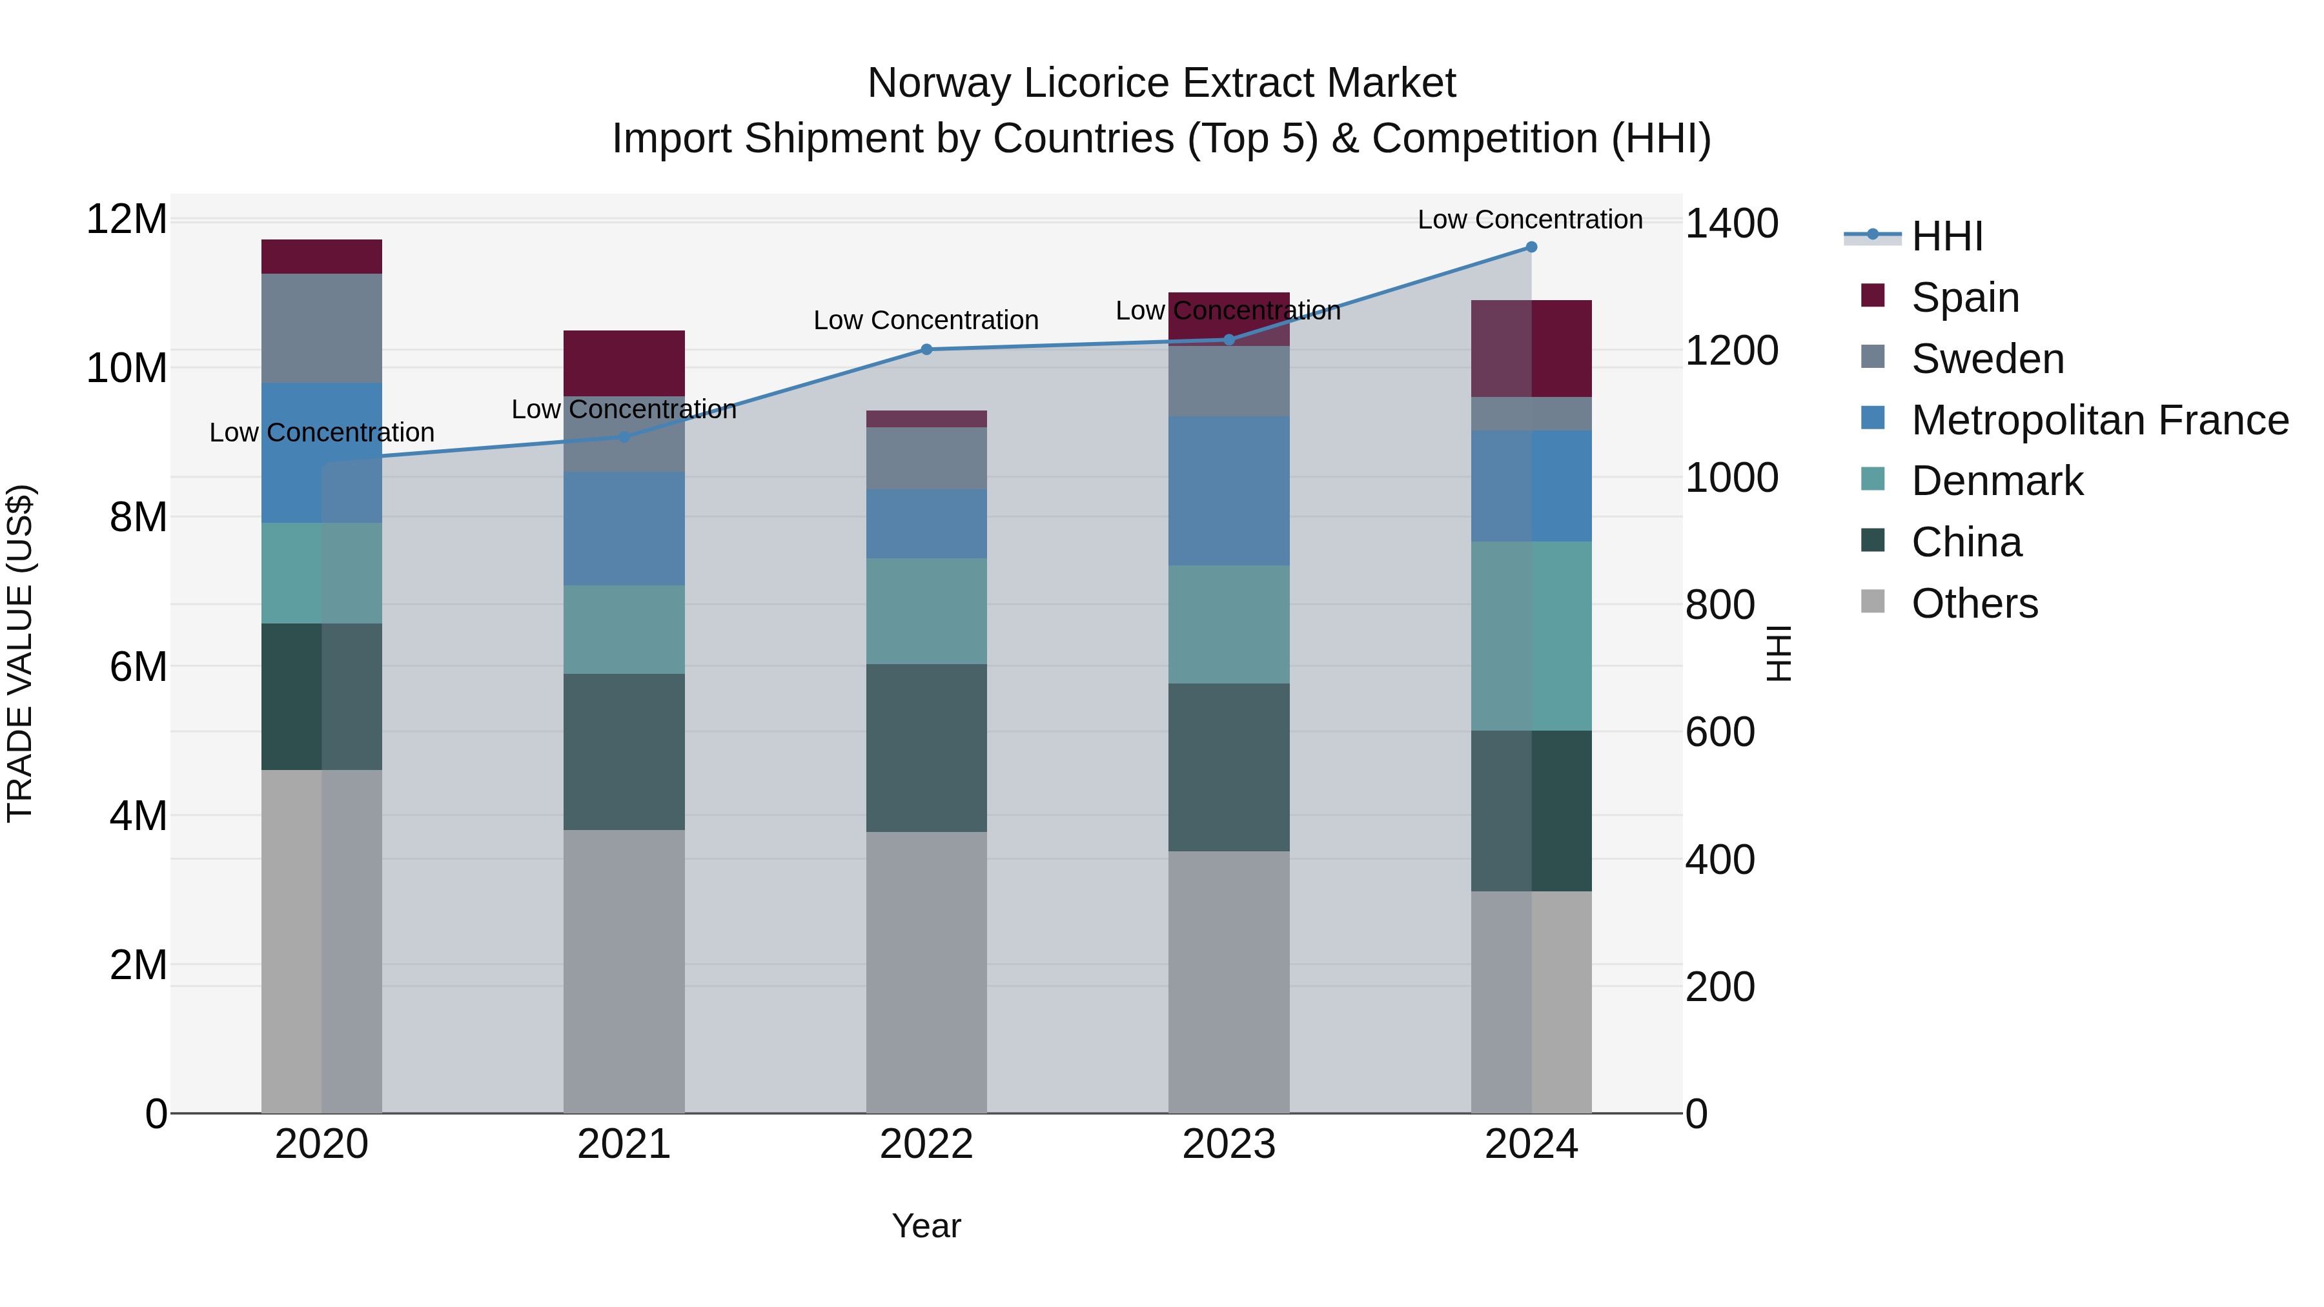Click the Spain legend color swatch
Viewport: 2324px width, 1307px height.
pyautogui.click(x=1873, y=295)
